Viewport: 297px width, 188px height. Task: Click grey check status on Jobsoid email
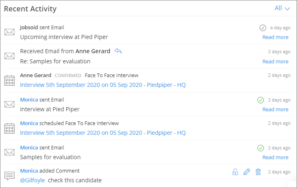(x=263, y=28)
